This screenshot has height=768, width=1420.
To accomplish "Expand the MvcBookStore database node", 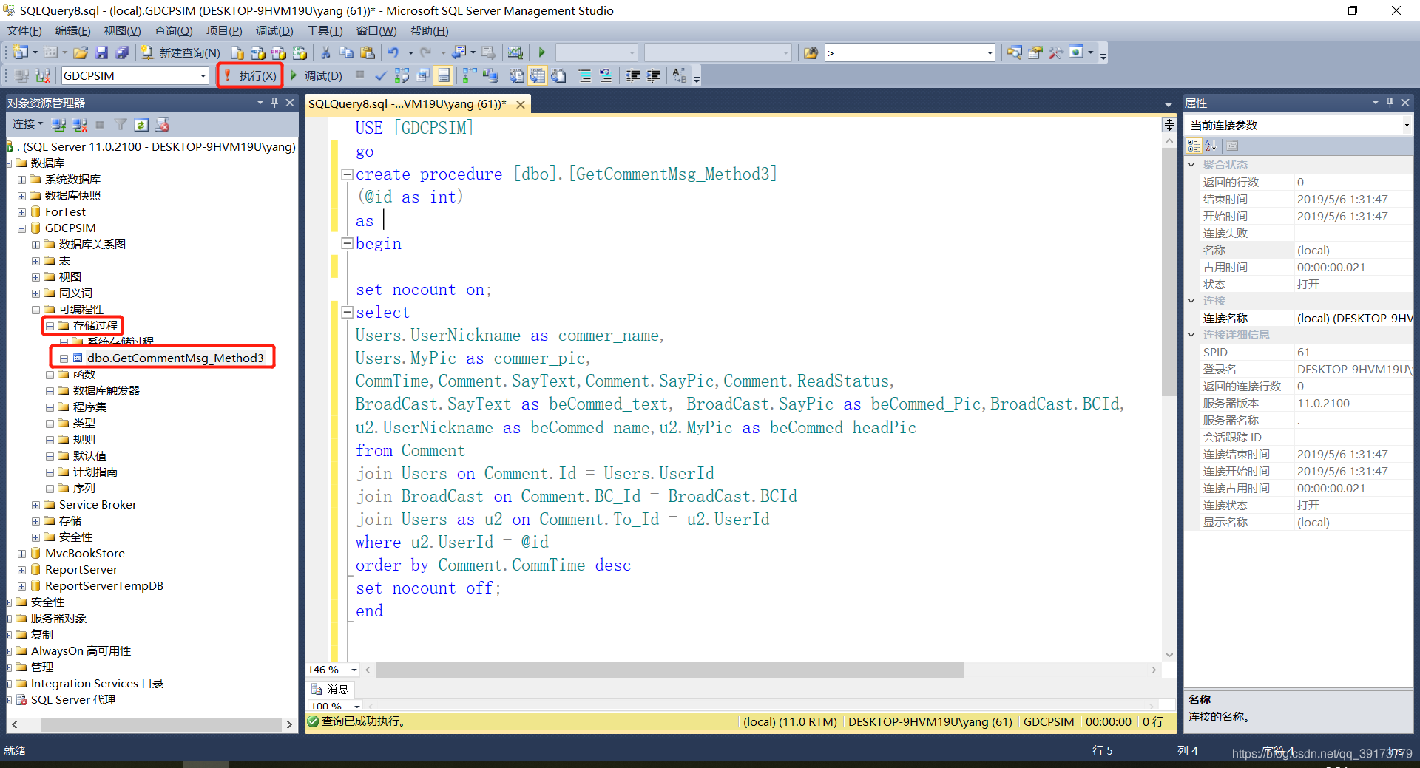I will pyautogui.click(x=21, y=554).
